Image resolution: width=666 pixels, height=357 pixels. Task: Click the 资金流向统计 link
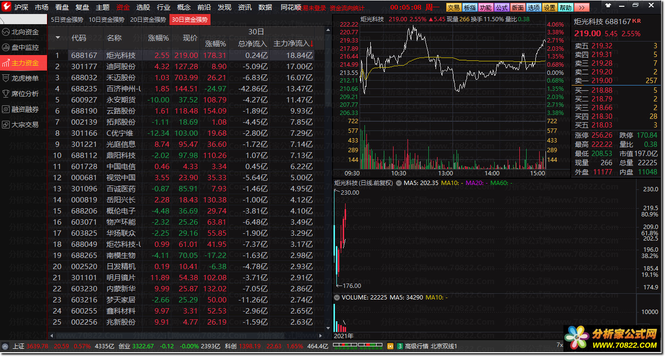tap(347, 8)
